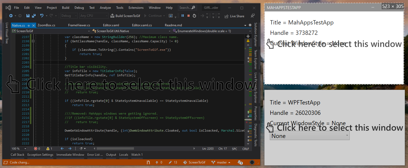
Task: Click the blue next issue arrow
Action: tap(70, 149)
